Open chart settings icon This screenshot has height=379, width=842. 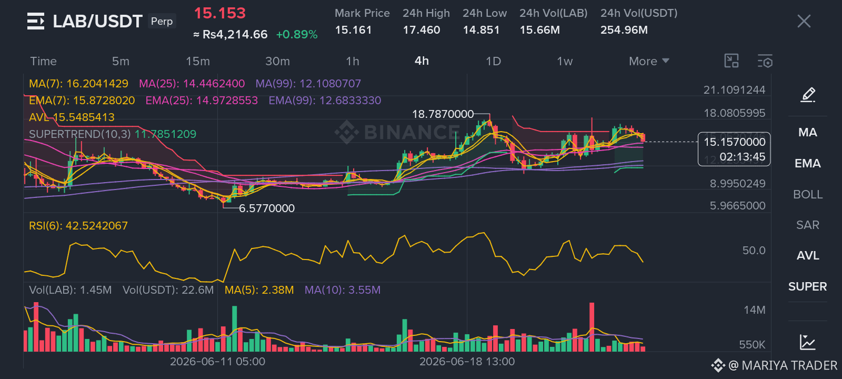765,61
